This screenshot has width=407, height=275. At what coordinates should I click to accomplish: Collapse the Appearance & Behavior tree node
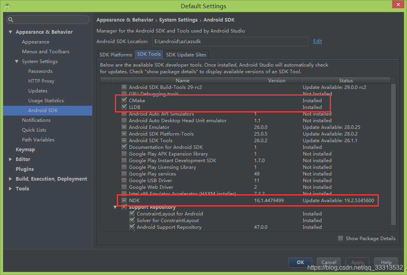[x=10, y=32]
